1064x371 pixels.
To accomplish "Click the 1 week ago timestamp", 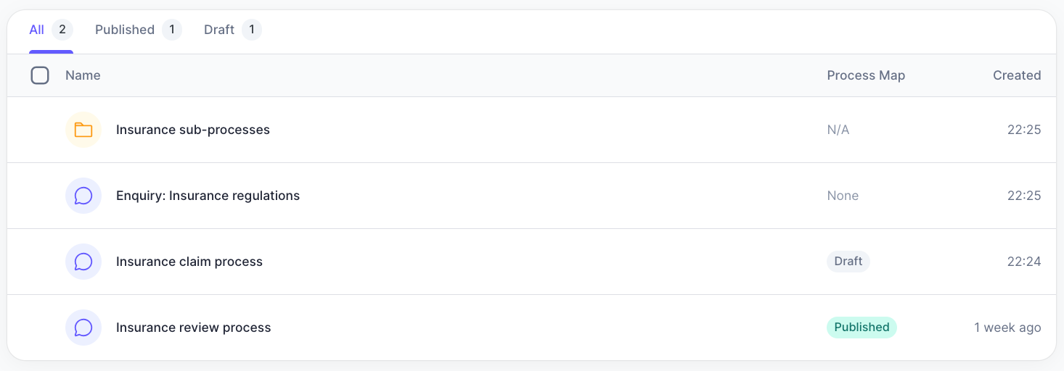I will [x=1007, y=328].
